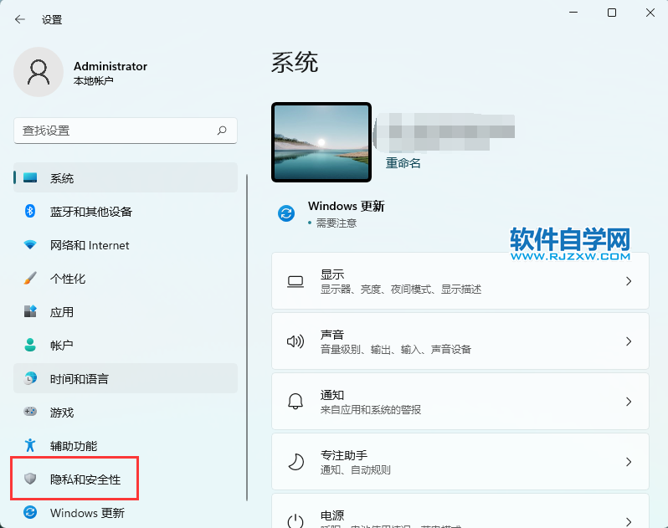The width and height of the screenshot is (668, 528).
Task: Expand the 显示 (Display) settings chevron
Action: (629, 282)
